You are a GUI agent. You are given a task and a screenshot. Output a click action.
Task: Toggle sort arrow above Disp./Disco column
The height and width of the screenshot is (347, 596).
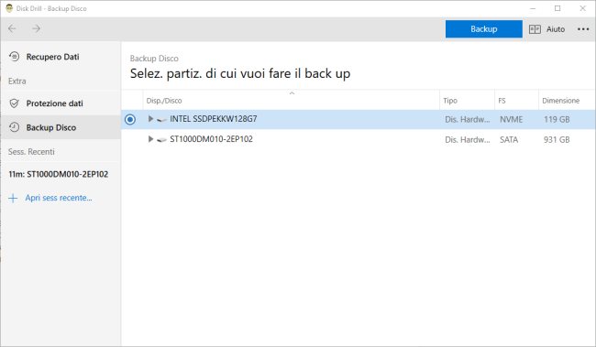292,93
